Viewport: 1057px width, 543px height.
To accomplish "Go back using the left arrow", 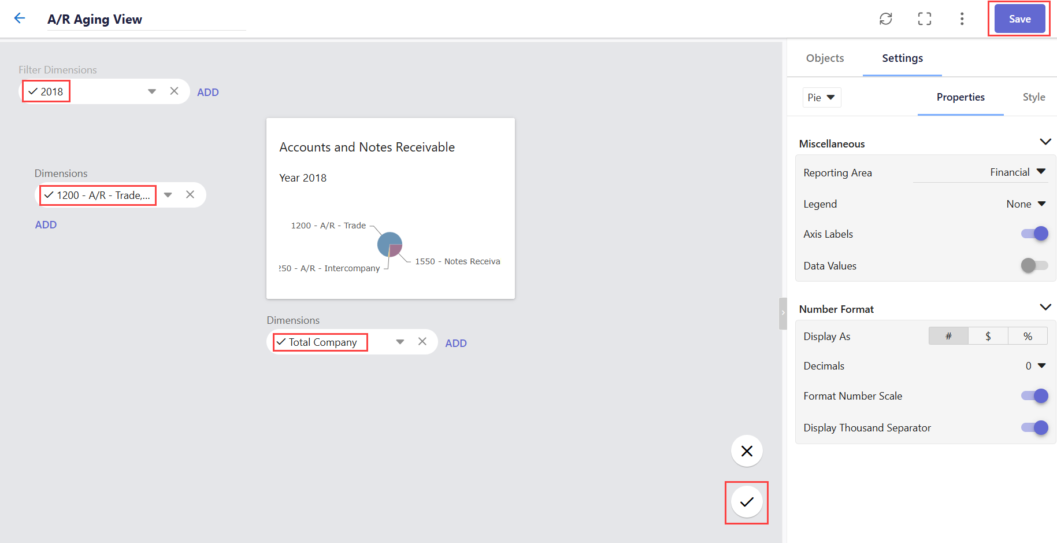I will coord(20,19).
